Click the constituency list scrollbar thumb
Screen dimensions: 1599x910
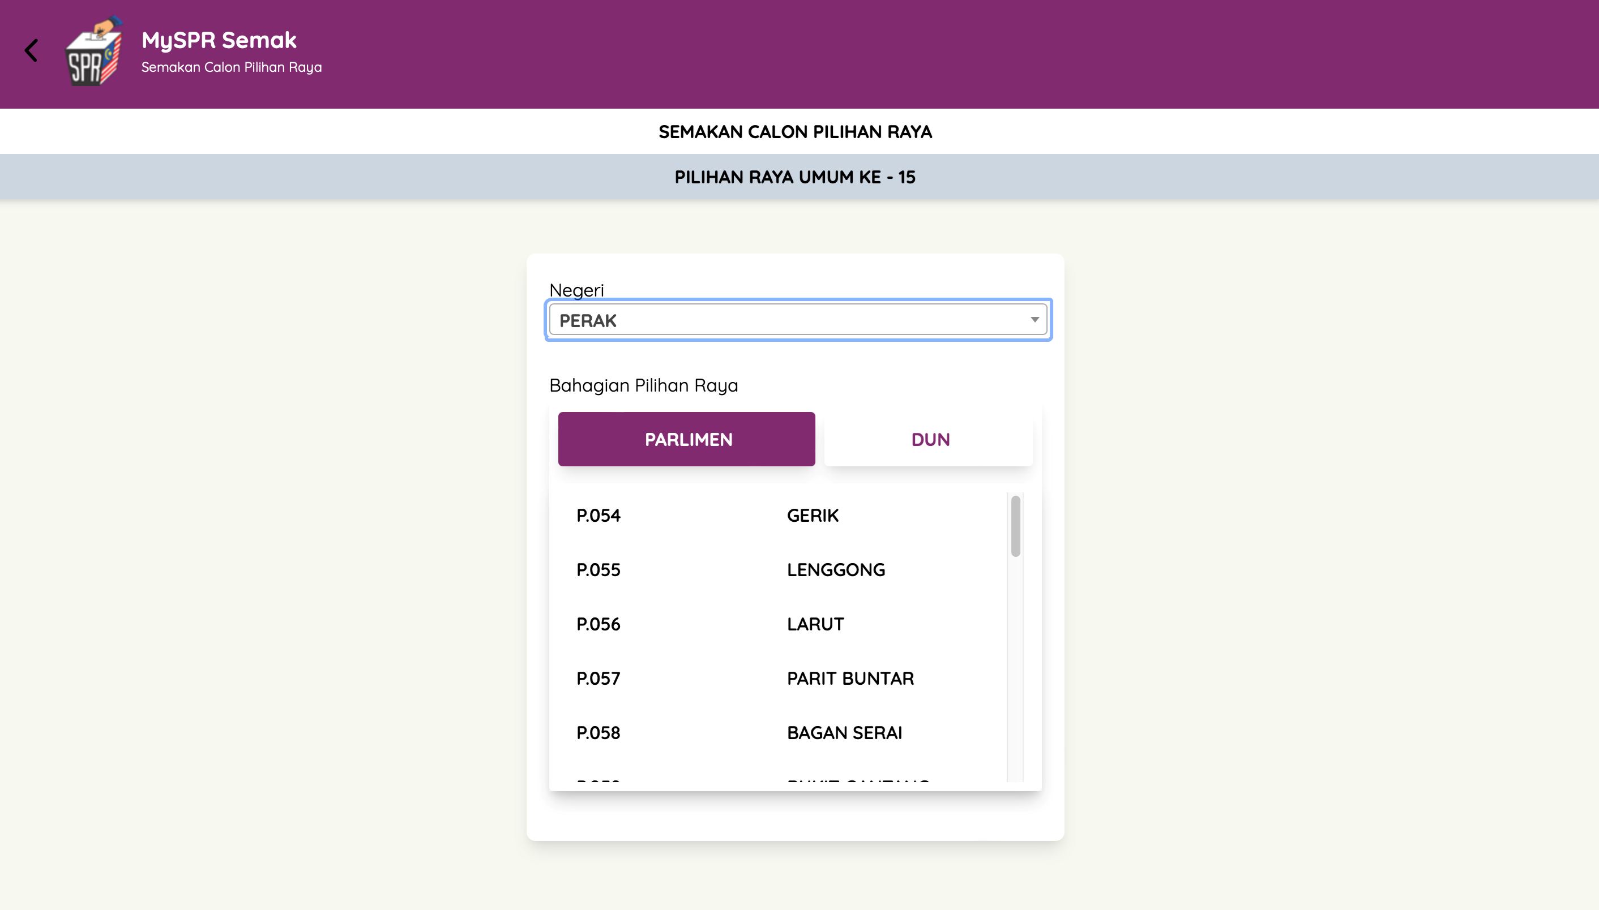click(1015, 526)
